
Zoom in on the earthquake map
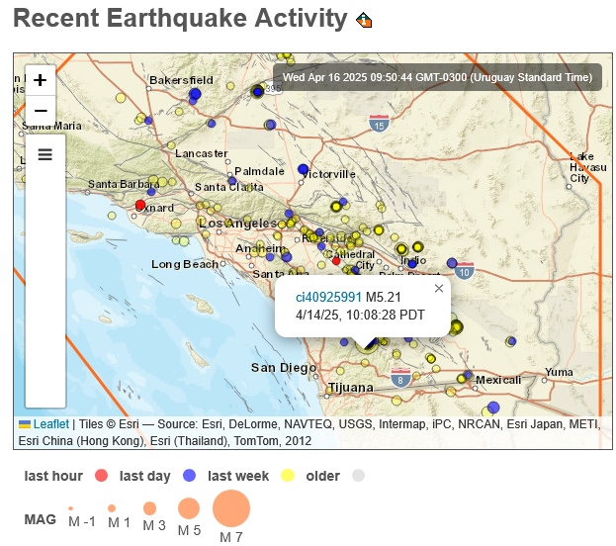(x=41, y=80)
